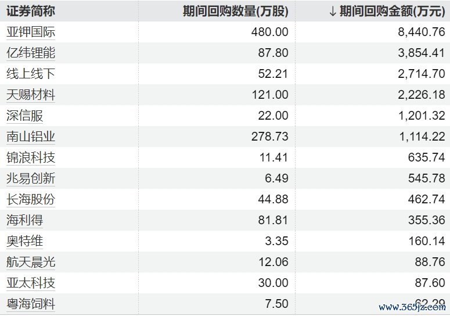
Task: Select the 635.74 amount cell
Action: (x=373, y=157)
